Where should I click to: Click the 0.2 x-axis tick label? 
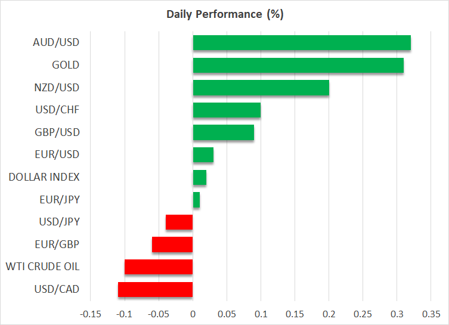[329, 313]
